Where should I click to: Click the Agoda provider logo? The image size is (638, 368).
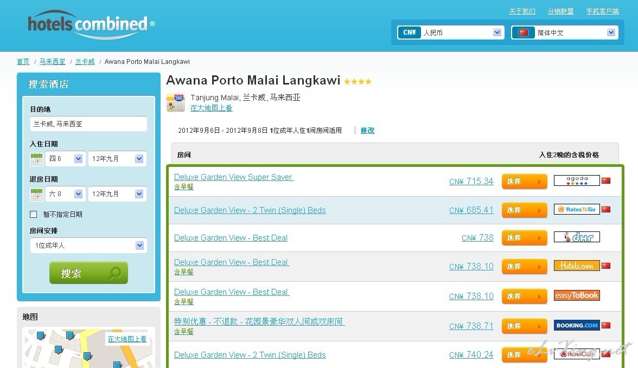pos(576,181)
